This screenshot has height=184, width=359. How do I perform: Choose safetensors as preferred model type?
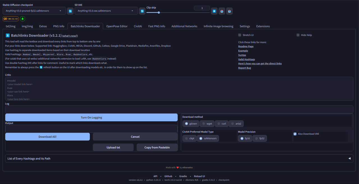click(208, 138)
